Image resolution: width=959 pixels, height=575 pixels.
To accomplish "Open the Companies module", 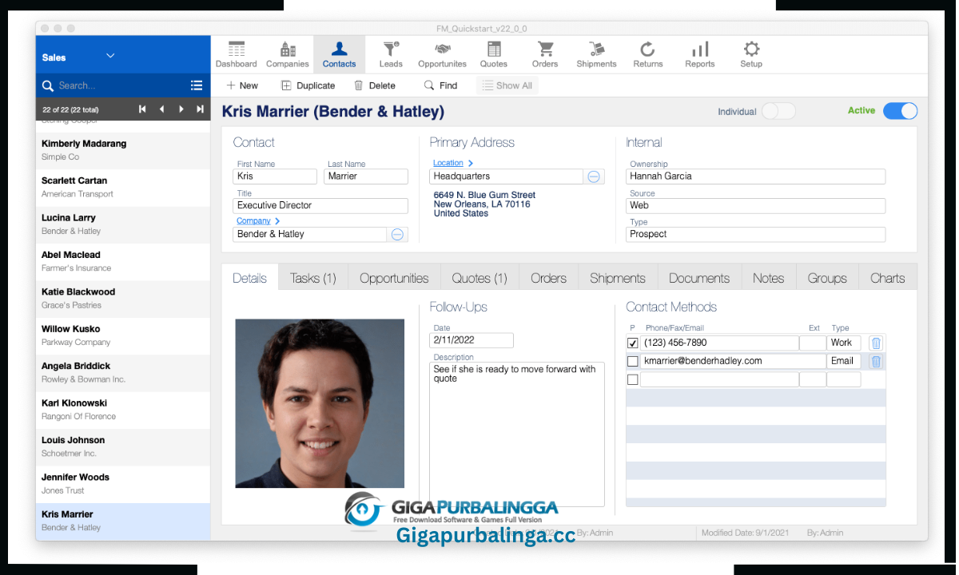I will point(288,54).
